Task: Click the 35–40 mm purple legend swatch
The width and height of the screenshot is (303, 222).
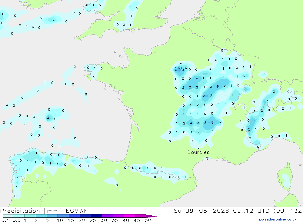Action: coord(118,216)
